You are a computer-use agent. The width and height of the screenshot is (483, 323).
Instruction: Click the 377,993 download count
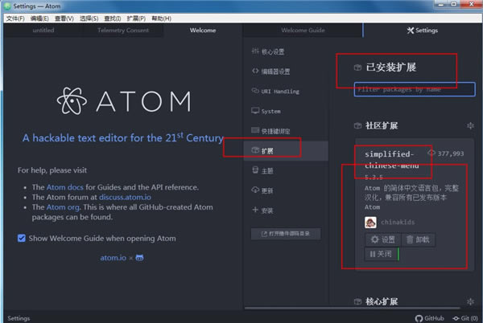450,153
